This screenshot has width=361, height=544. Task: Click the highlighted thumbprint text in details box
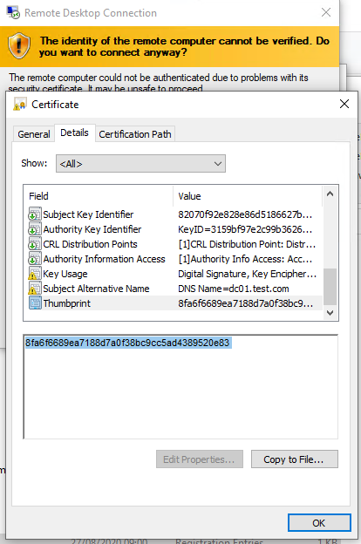coord(127,343)
